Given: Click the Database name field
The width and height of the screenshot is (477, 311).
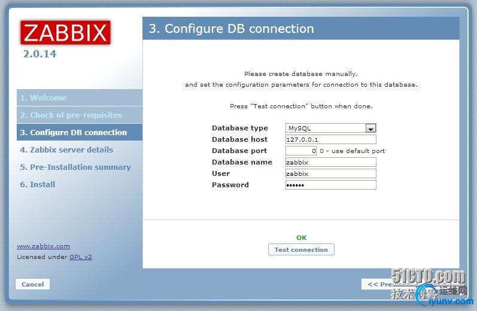Looking at the screenshot, I should tap(331, 162).
